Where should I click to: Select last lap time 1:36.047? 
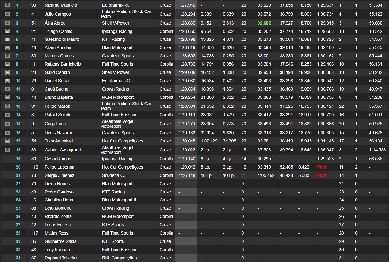click(325, 150)
